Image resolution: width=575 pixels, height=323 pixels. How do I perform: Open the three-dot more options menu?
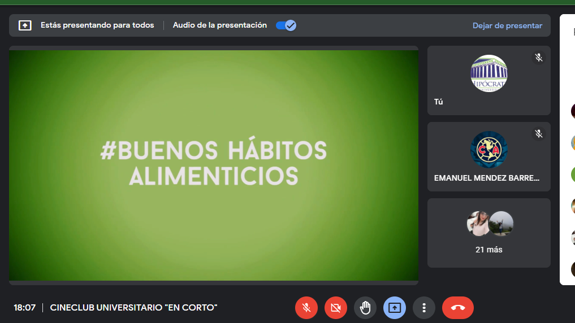(424, 308)
